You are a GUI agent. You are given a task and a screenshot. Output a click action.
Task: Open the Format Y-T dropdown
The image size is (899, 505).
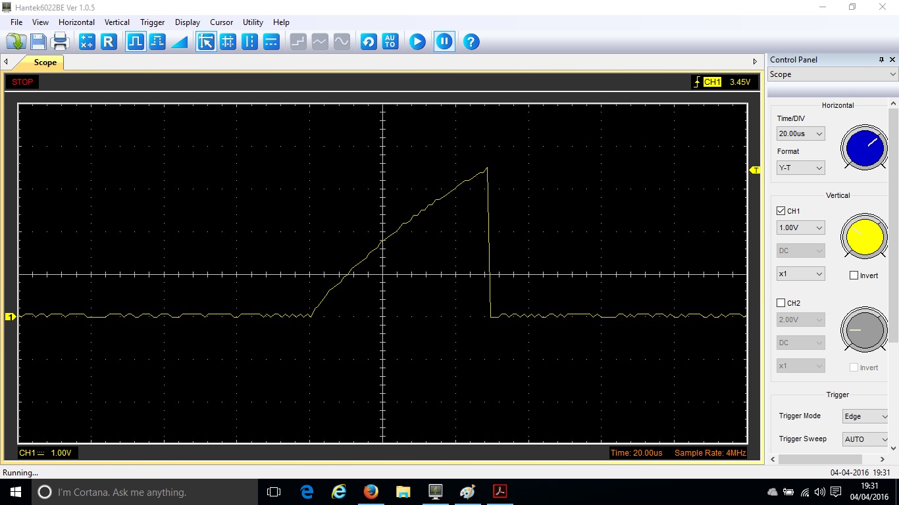coord(800,168)
